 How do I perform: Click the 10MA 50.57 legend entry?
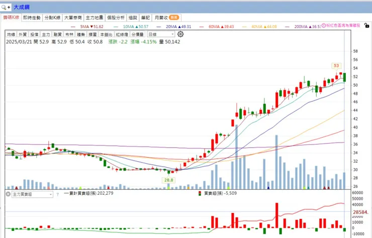coord(131,27)
